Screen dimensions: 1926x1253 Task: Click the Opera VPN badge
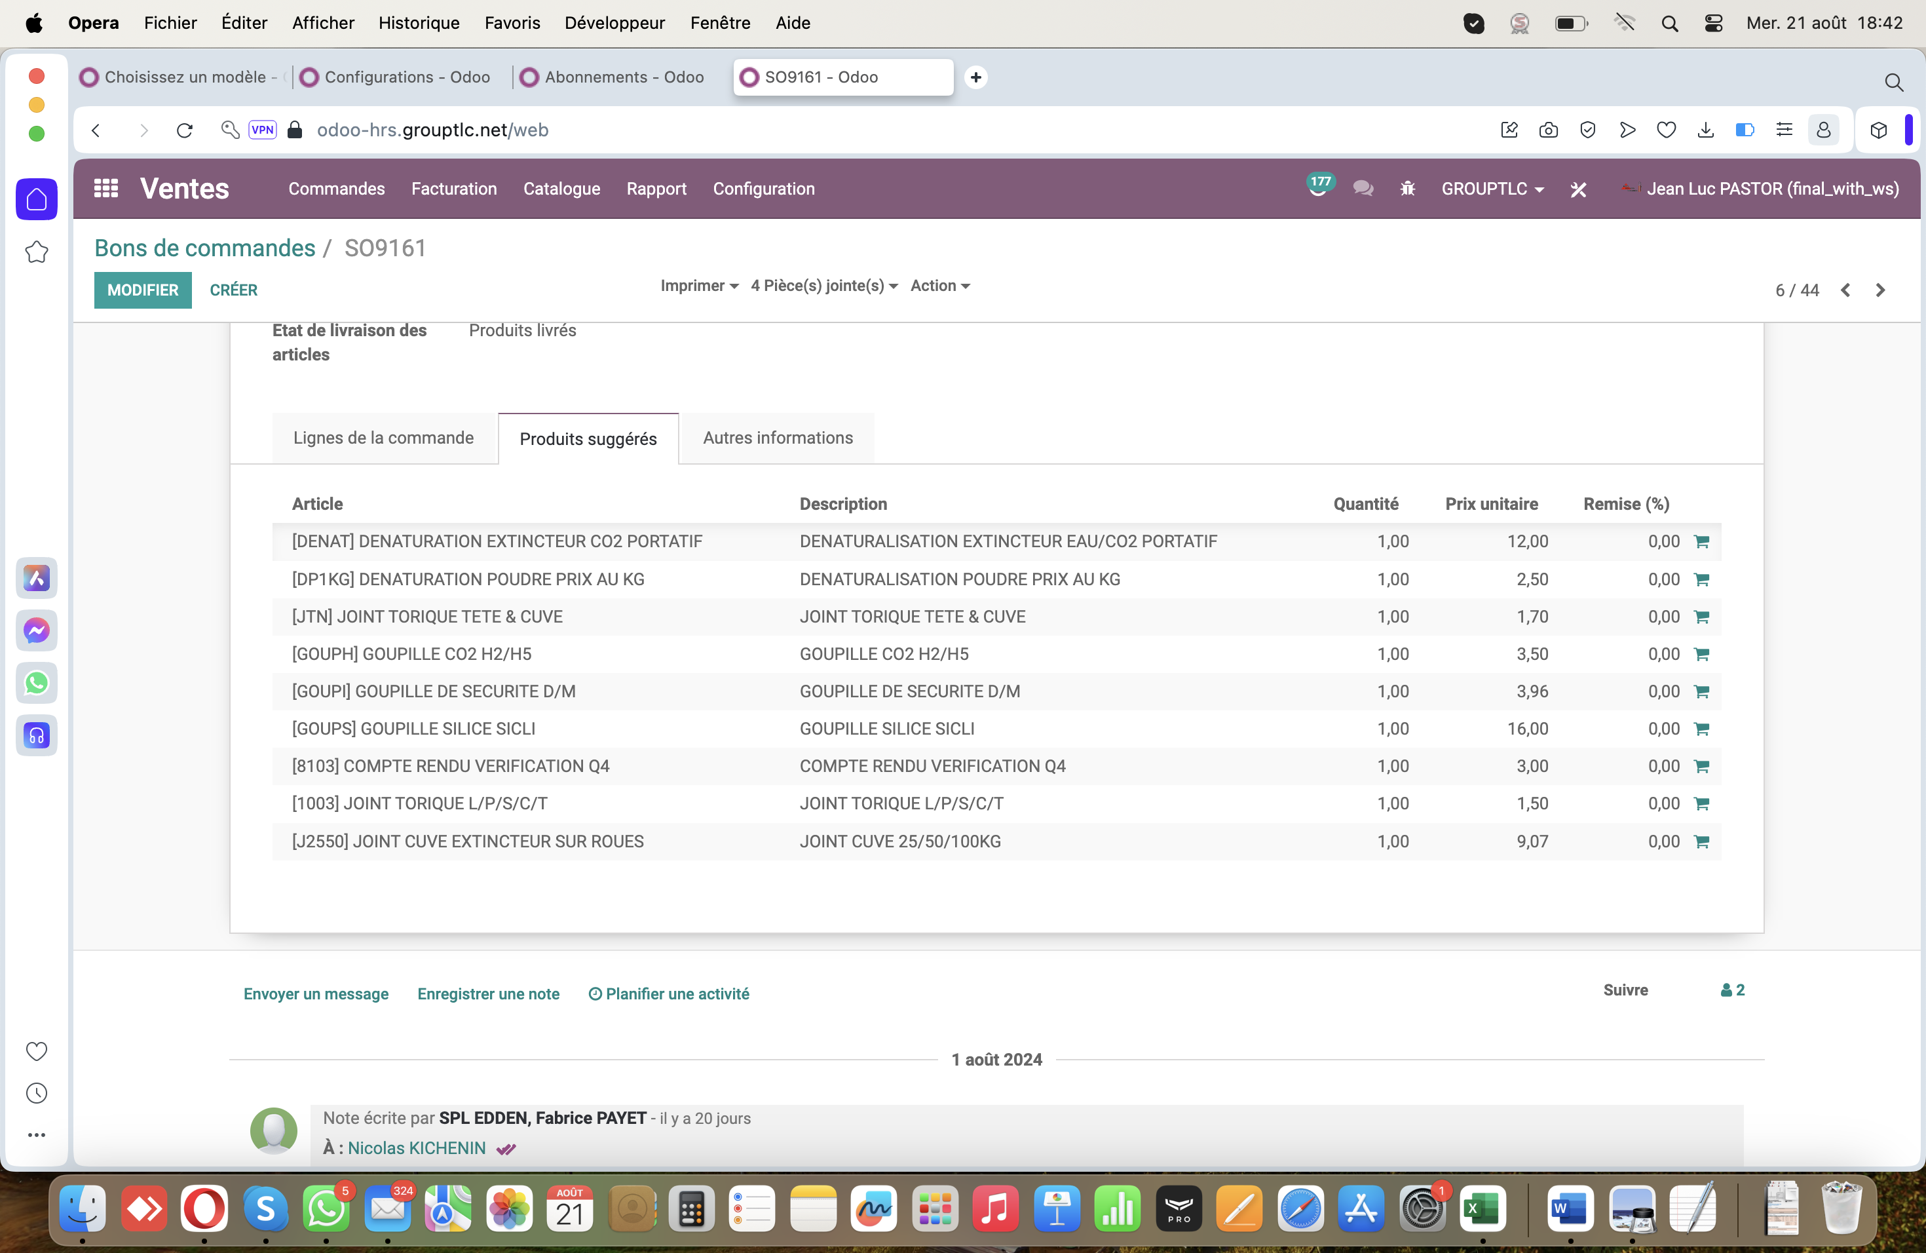[262, 130]
